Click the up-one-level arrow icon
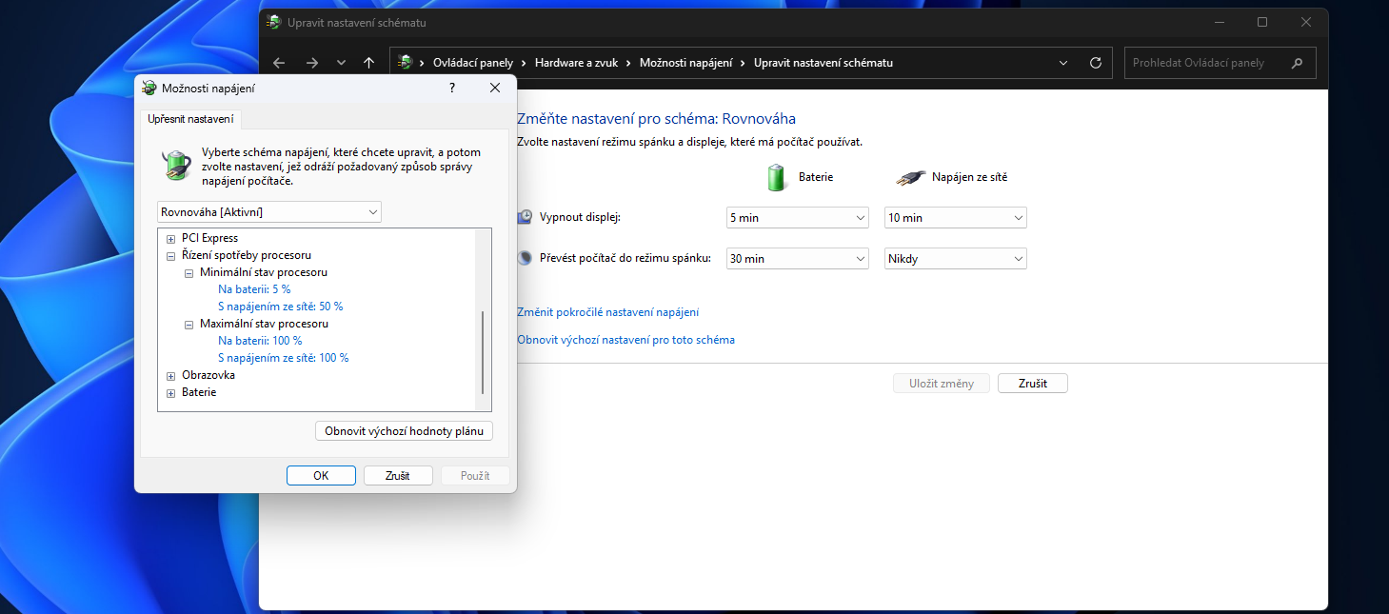 click(369, 63)
